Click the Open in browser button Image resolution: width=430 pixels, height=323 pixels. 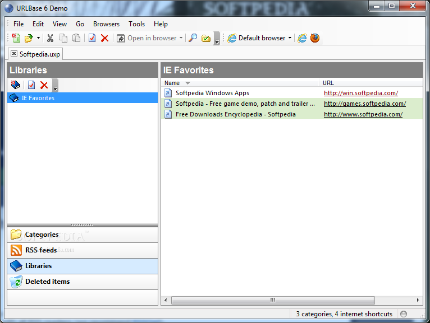[147, 38]
